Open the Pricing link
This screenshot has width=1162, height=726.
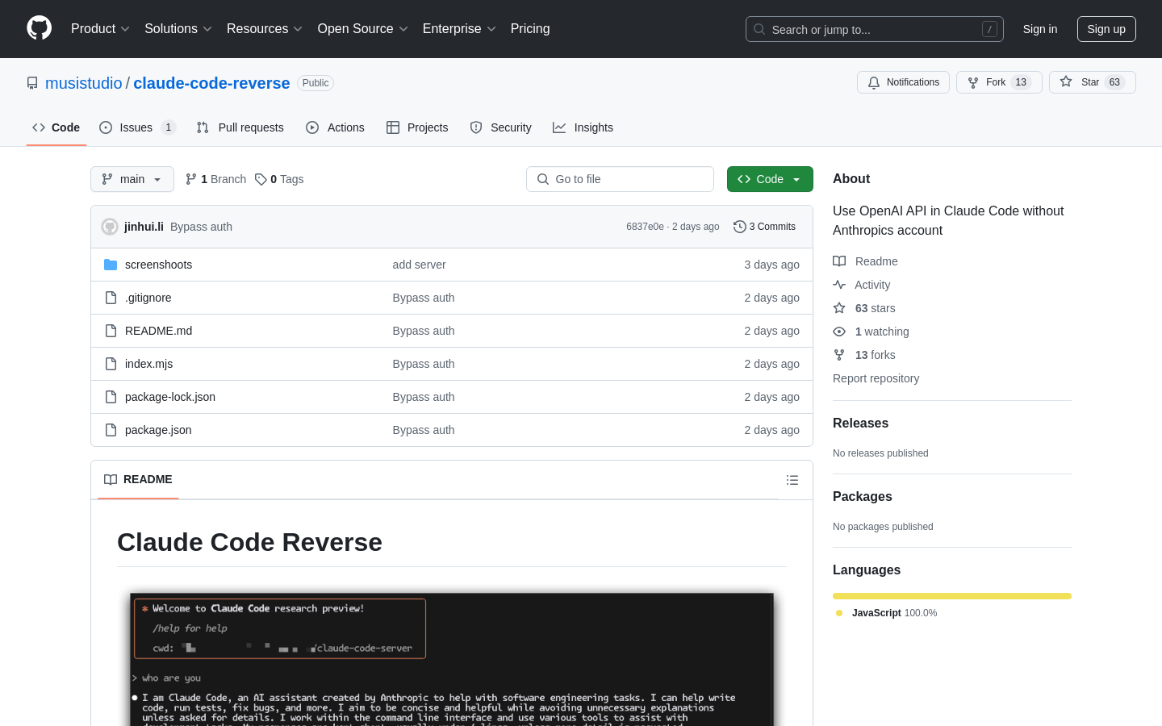tap(530, 29)
